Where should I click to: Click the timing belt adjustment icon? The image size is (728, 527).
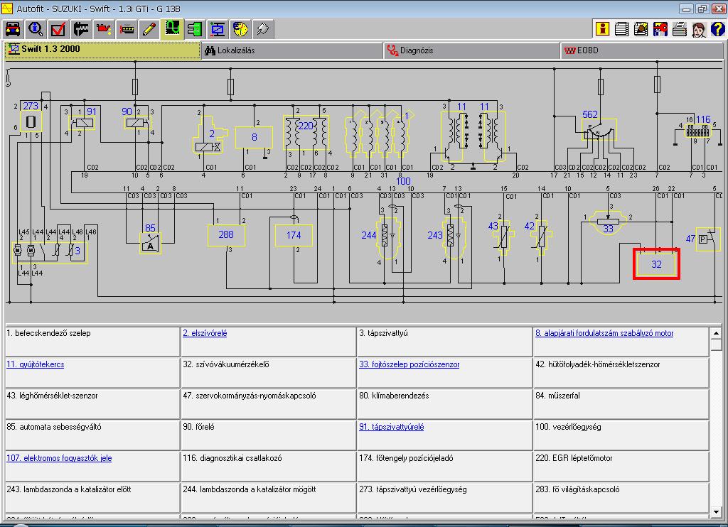click(127, 29)
